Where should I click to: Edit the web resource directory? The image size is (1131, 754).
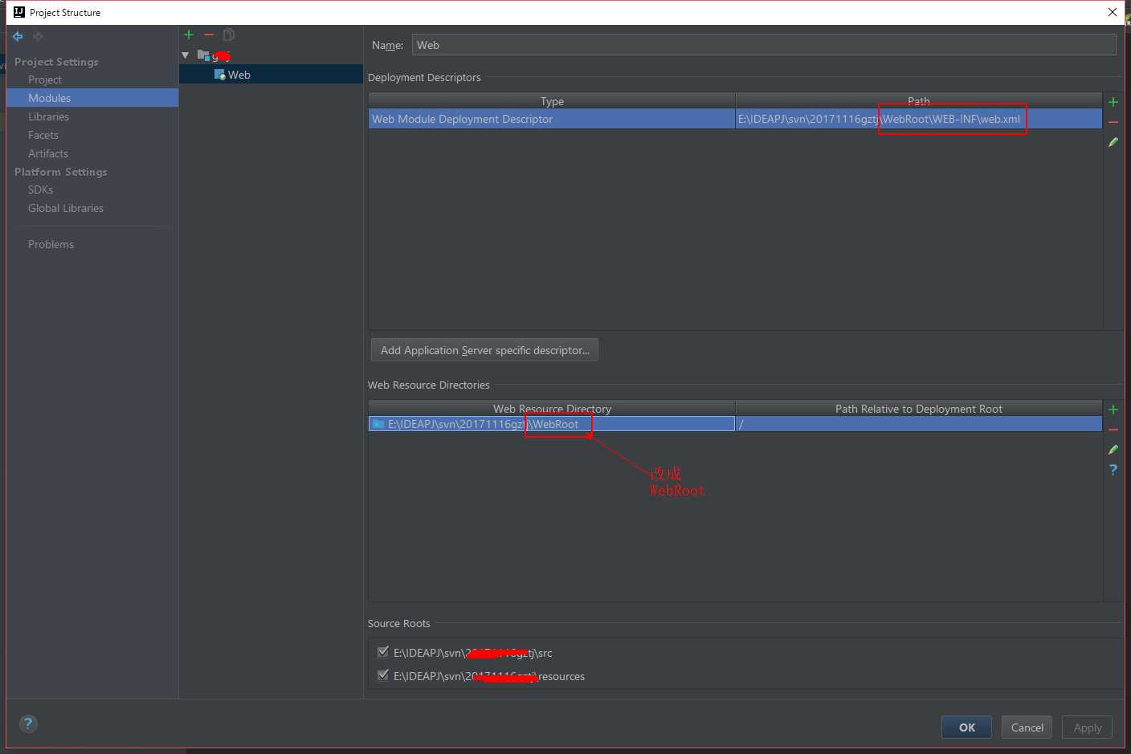click(x=1113, y=450)
